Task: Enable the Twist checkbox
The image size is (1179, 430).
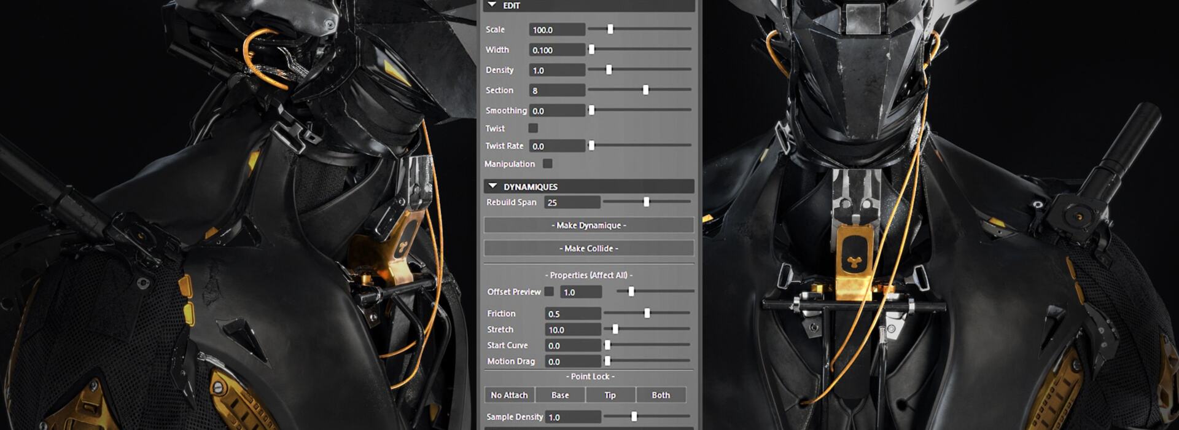Action: [533, 128]
